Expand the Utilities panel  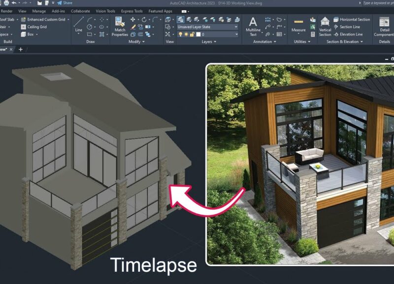pos(302,42)
